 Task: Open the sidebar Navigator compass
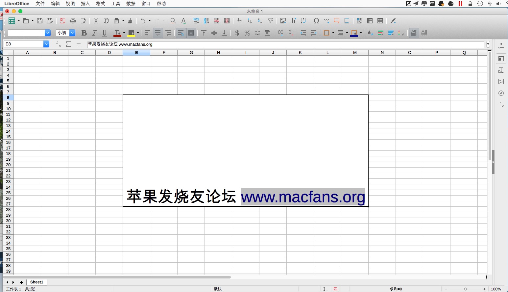coord(501,93)
